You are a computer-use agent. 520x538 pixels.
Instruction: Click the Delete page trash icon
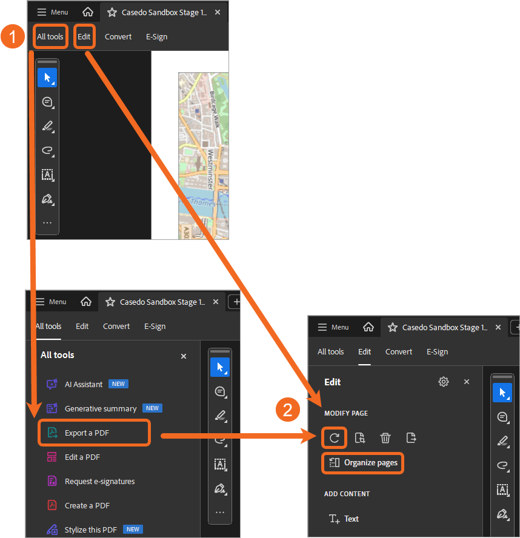(385, 438)
